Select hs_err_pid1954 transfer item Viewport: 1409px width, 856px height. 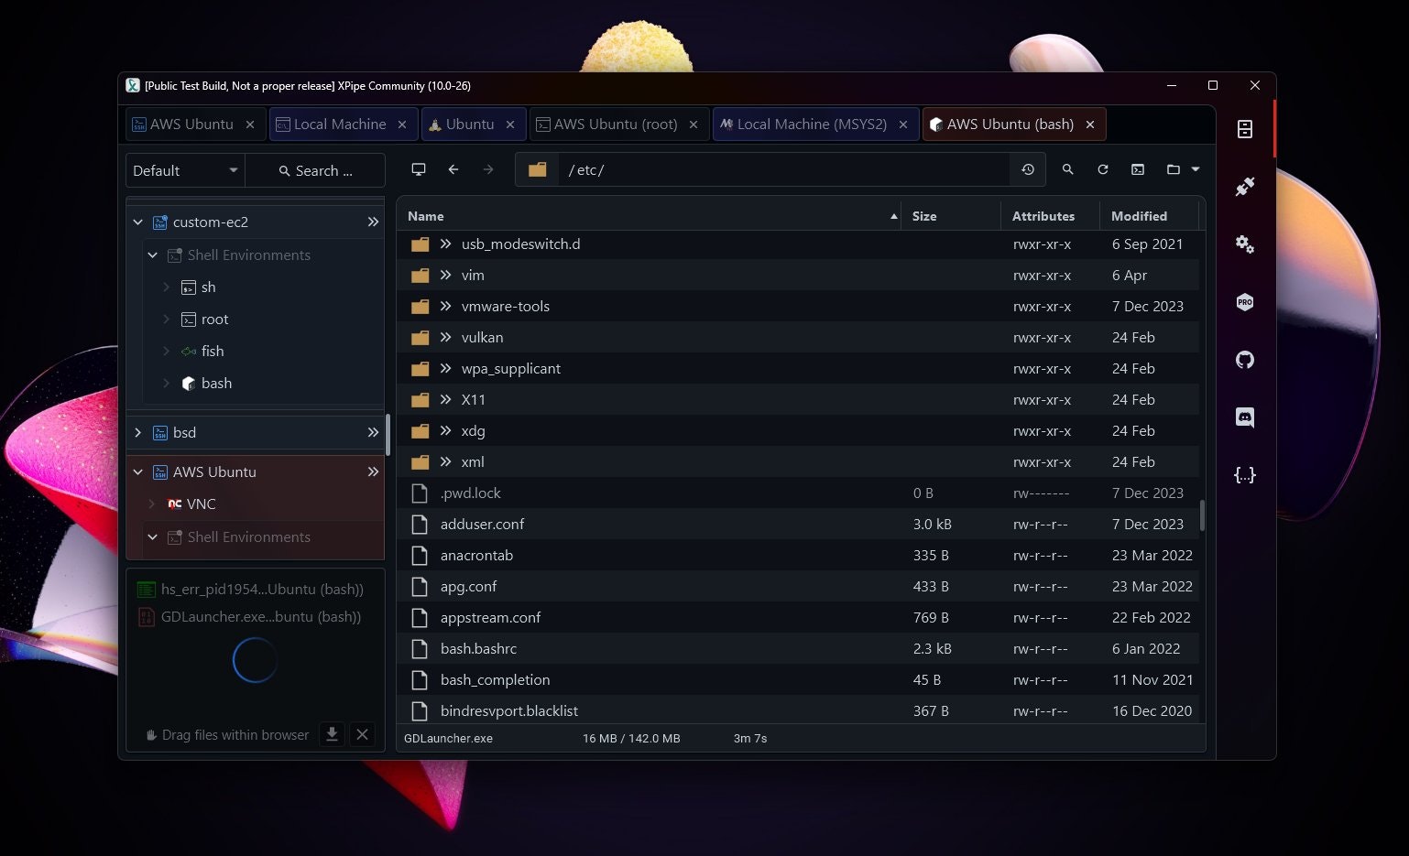pos(250,589)
